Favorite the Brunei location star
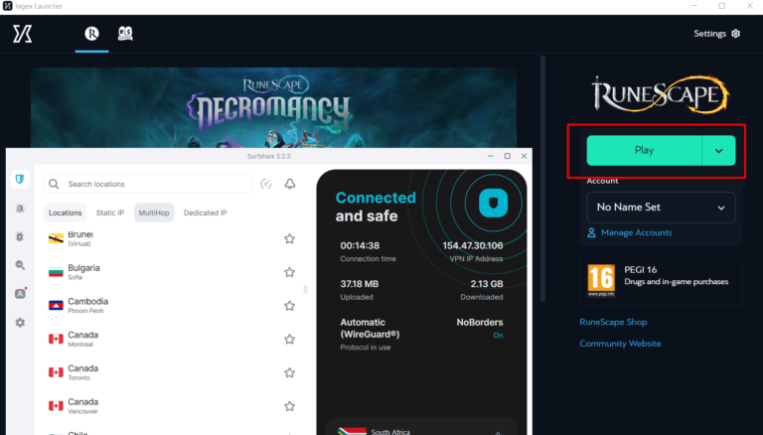This screenshot has width=763, height=435. [289, 238]
